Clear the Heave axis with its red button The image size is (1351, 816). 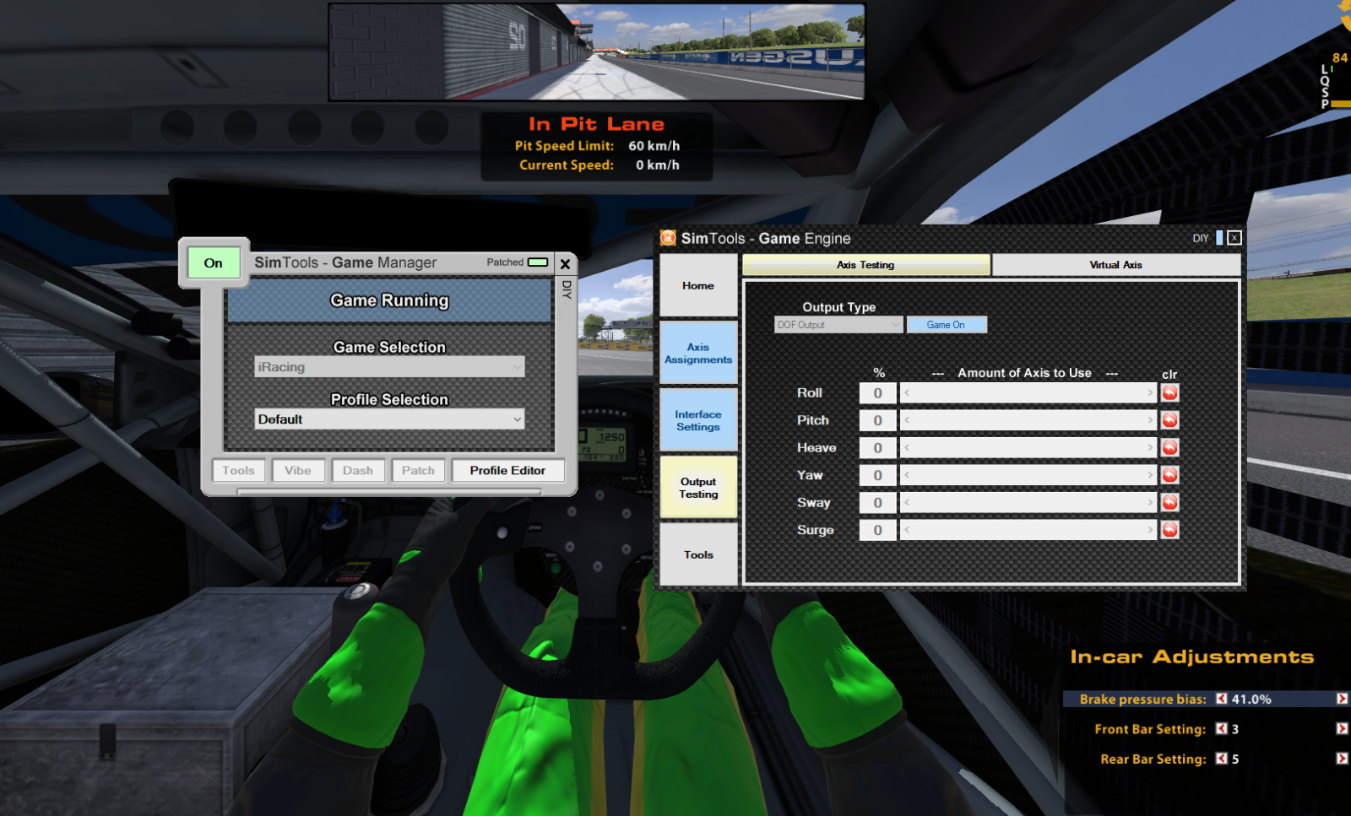click(x=1169, y=447)
